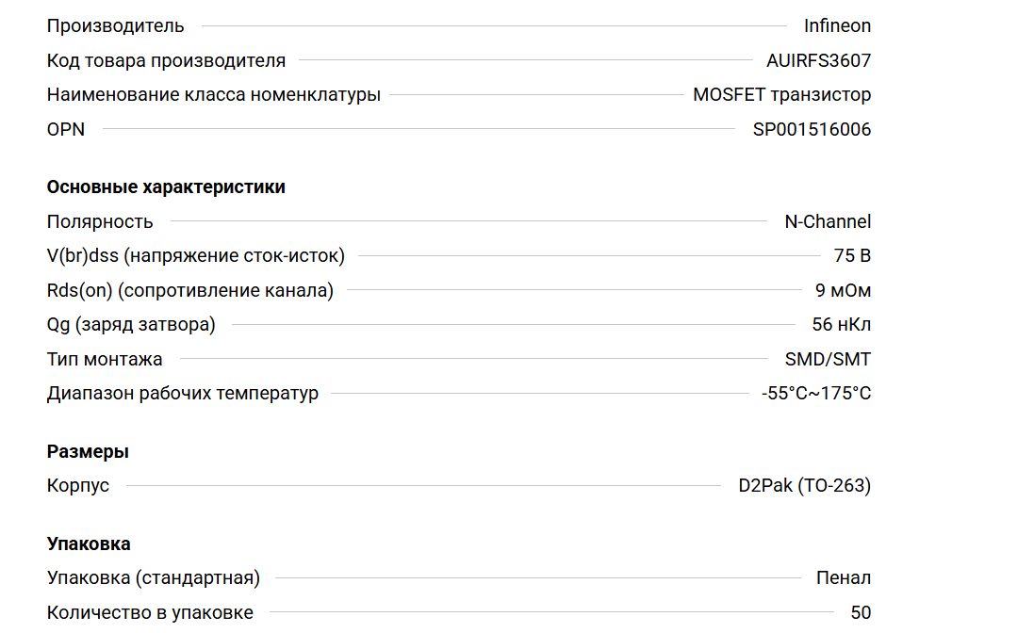
Task: Click the Код товара производителя label
Action: [x=166, y=60]
